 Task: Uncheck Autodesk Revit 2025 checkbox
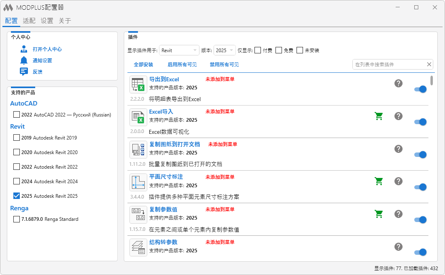click(17, 196)
